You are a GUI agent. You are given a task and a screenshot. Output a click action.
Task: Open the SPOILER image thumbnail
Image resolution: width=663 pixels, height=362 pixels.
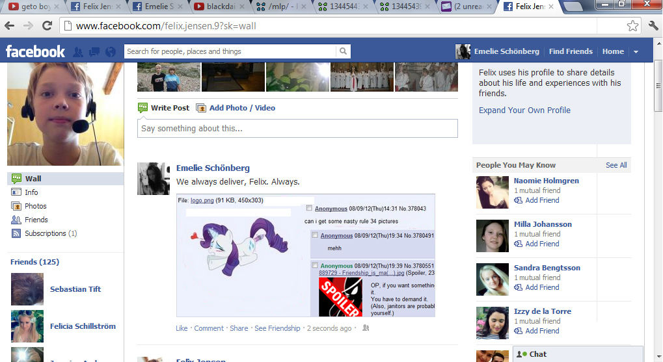click(x=340, y=297)
